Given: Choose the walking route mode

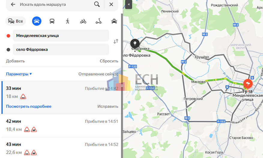Looking at the screenshot, I should (68, 21).
